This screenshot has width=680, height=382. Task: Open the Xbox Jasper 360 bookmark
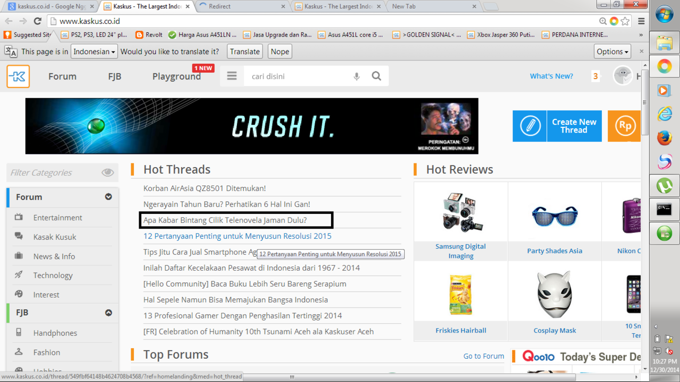click(x=500, y=35)
